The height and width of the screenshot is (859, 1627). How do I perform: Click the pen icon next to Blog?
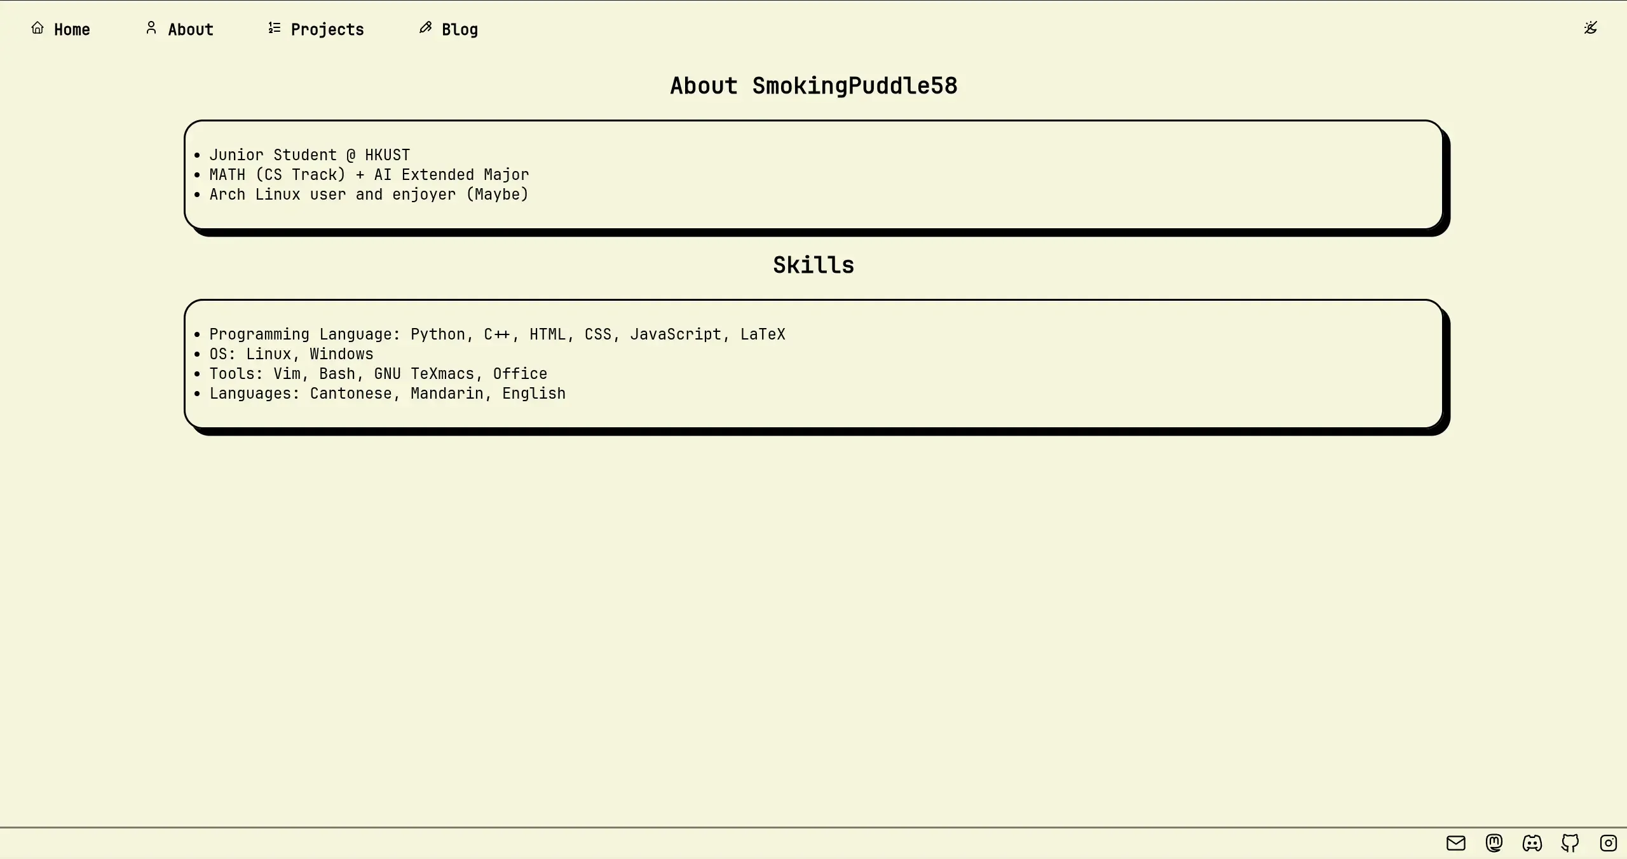pos(424,28)
